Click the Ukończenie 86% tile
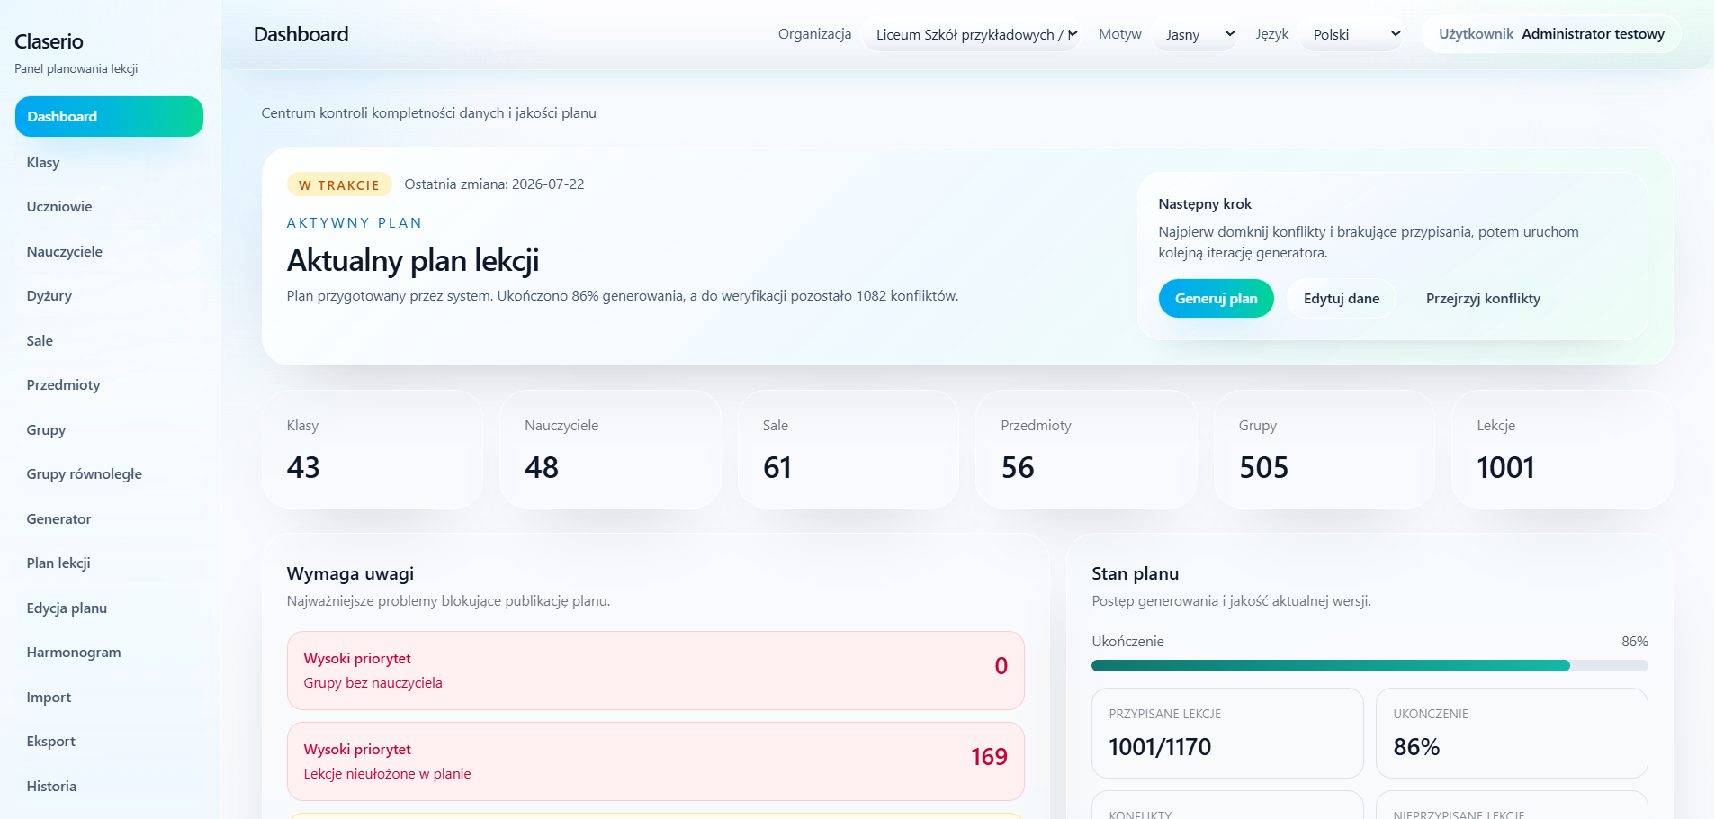1715x819 pixels. click(1512, 733)
